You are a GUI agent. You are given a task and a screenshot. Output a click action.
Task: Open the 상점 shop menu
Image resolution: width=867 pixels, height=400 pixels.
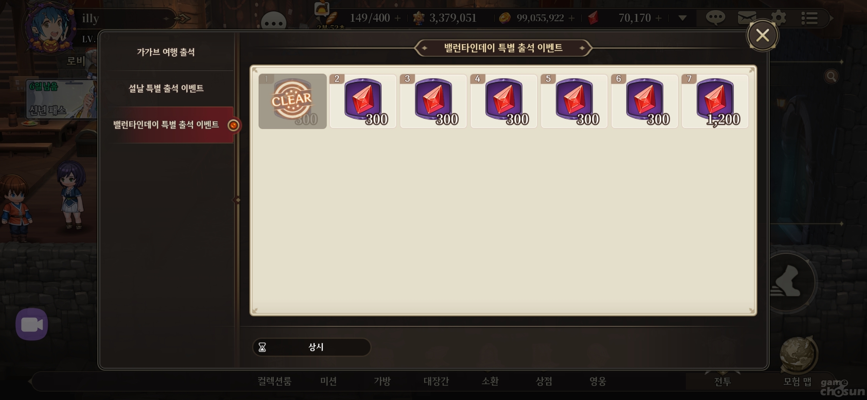544,381
